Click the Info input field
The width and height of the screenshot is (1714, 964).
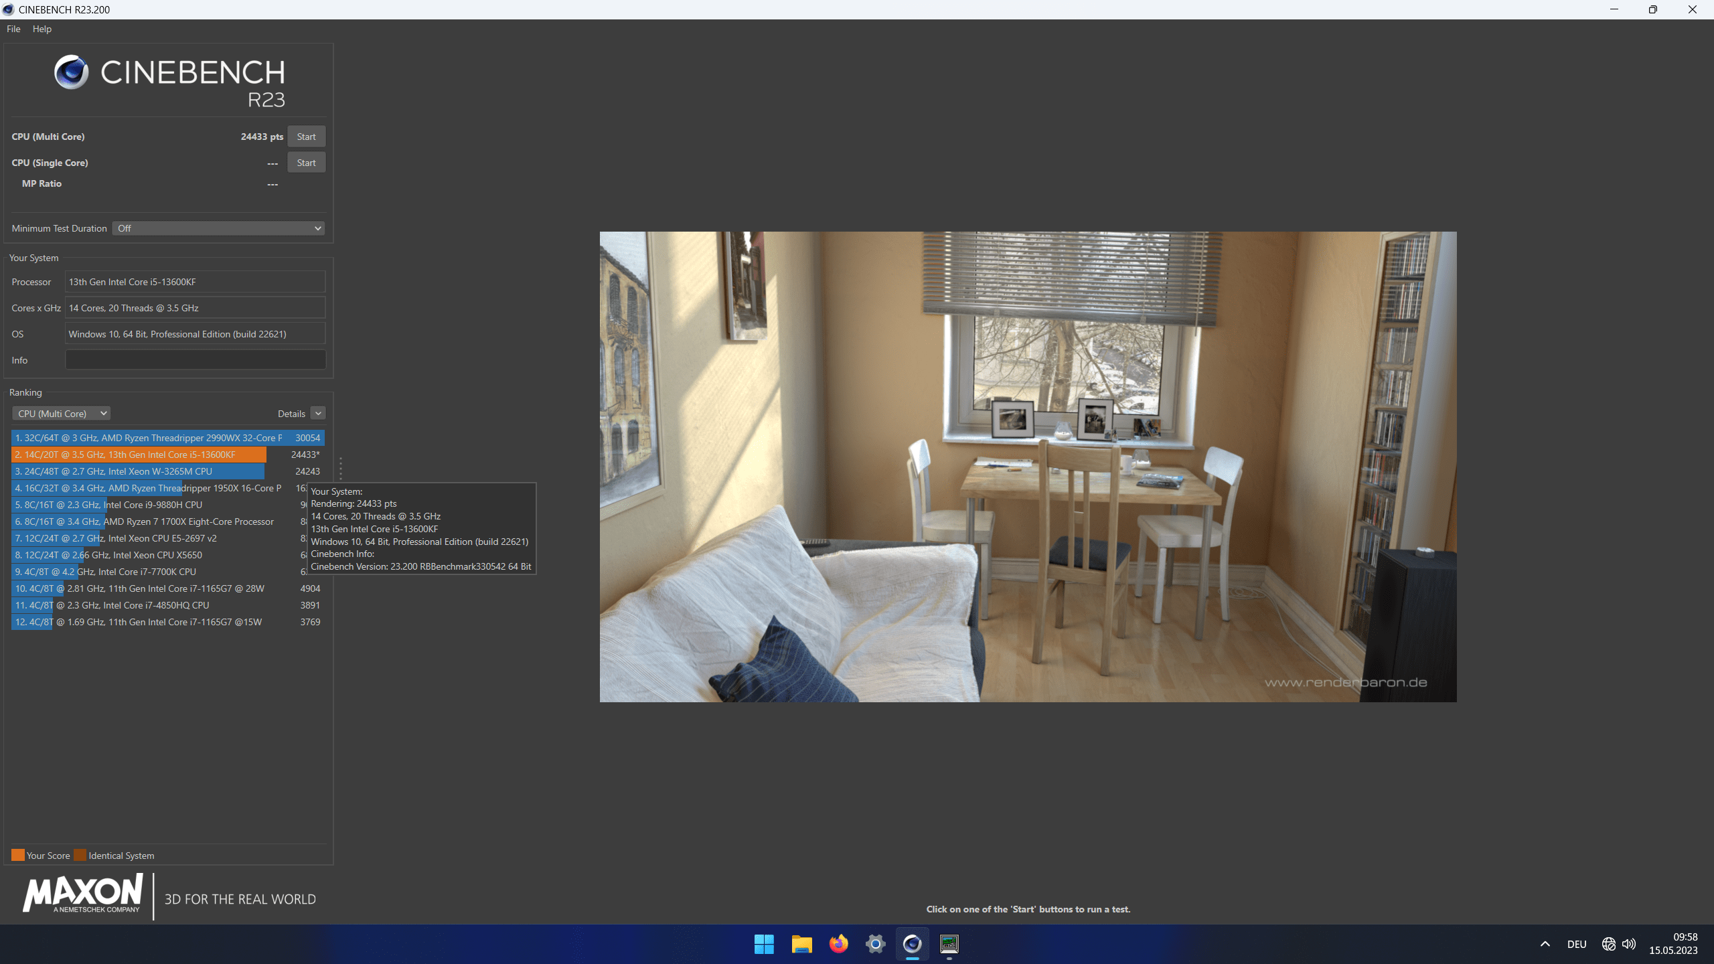coord(195,360)
